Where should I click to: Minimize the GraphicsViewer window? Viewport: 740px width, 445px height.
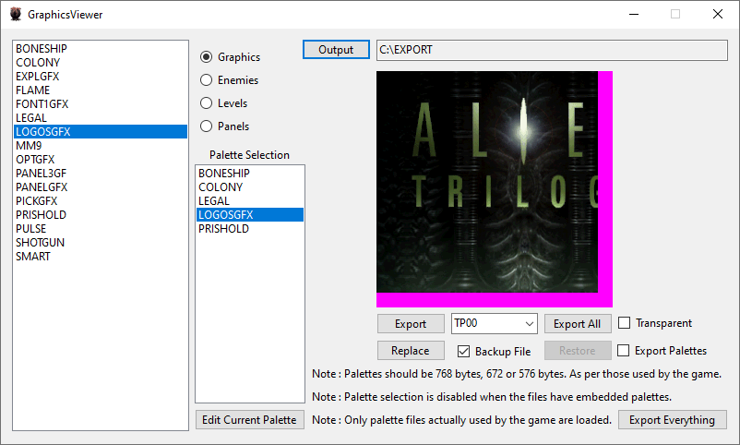[634, 14]
